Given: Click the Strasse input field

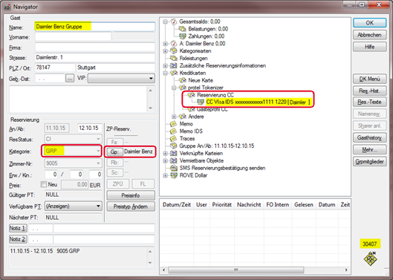Looking at the screenshot, I should pyautogui.click(x=95, y=58).
